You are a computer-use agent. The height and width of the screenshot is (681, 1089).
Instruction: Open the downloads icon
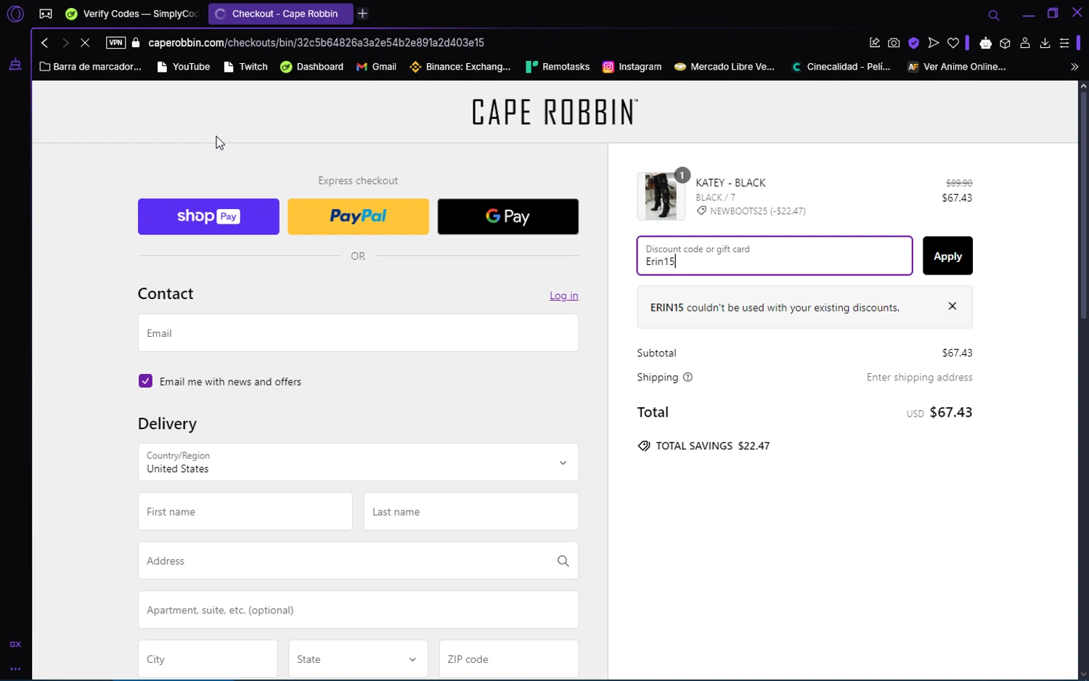pyautogui.click(x=1045, y=43)
